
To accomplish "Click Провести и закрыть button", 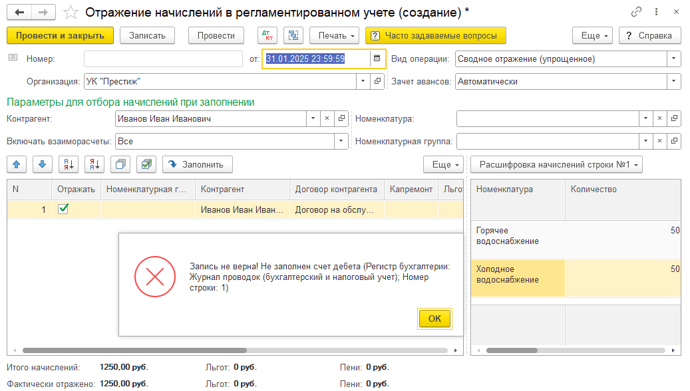I will (60, 35).
